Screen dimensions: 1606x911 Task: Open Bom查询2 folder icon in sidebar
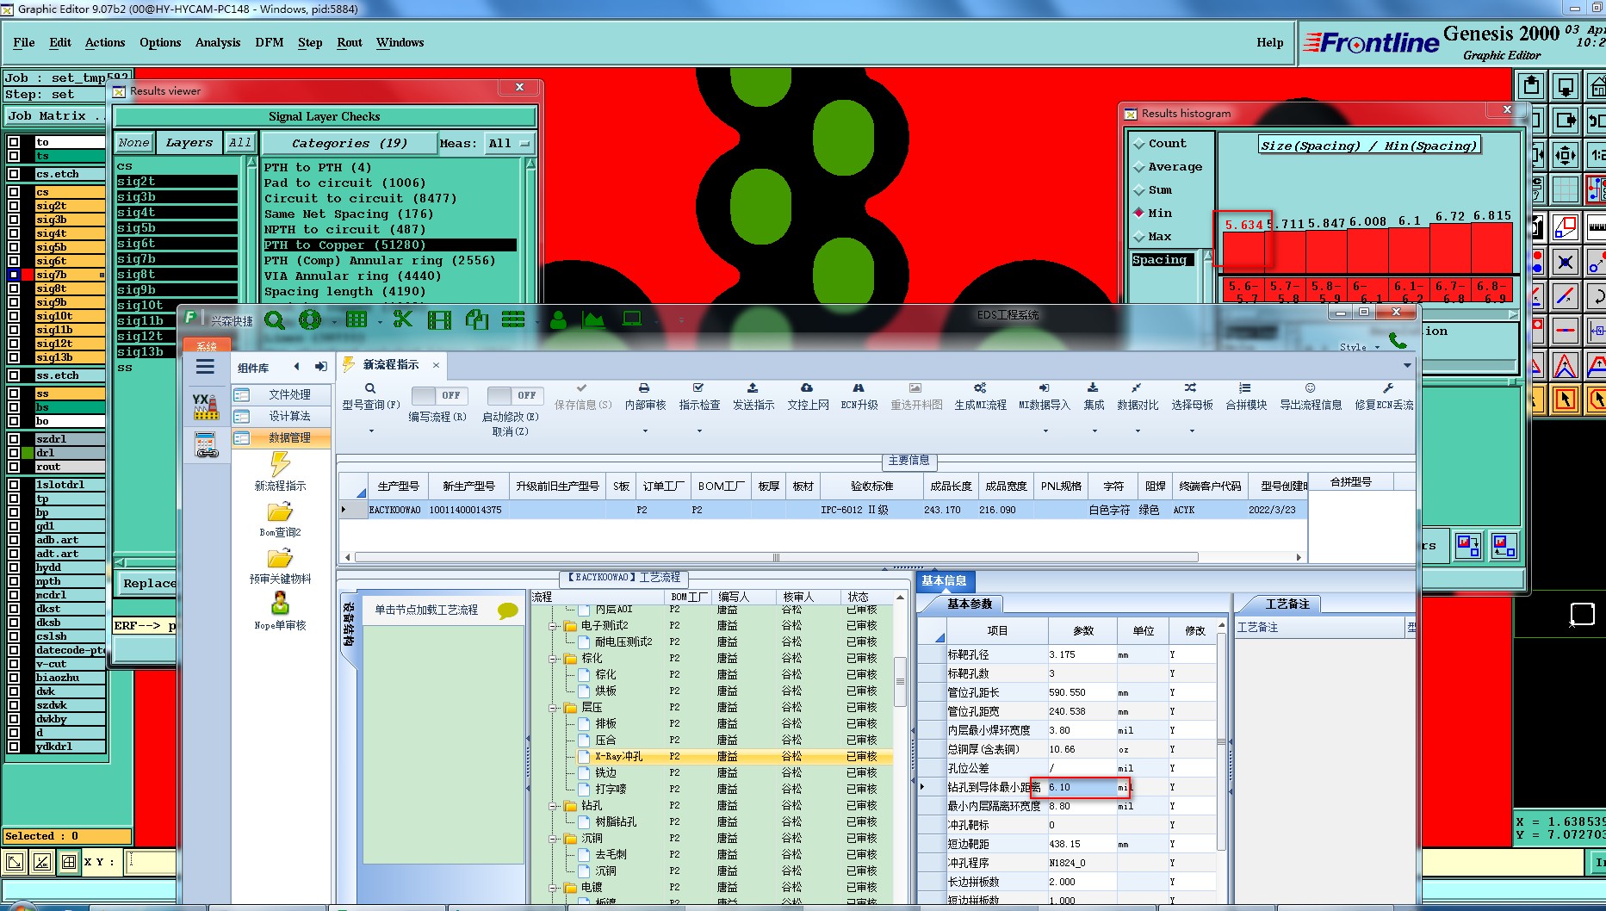(280, 512)
